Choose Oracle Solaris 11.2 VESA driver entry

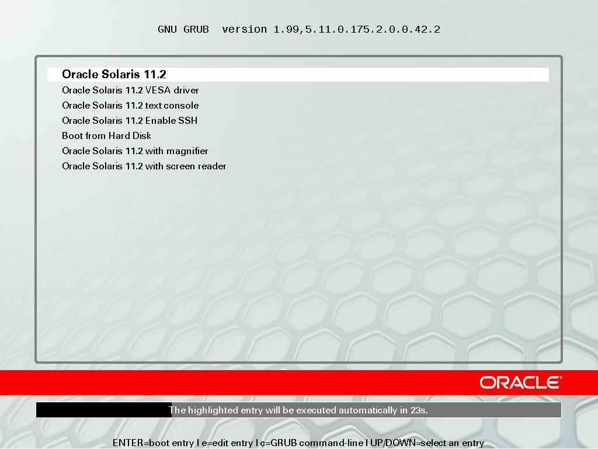[x=130, y=91]
